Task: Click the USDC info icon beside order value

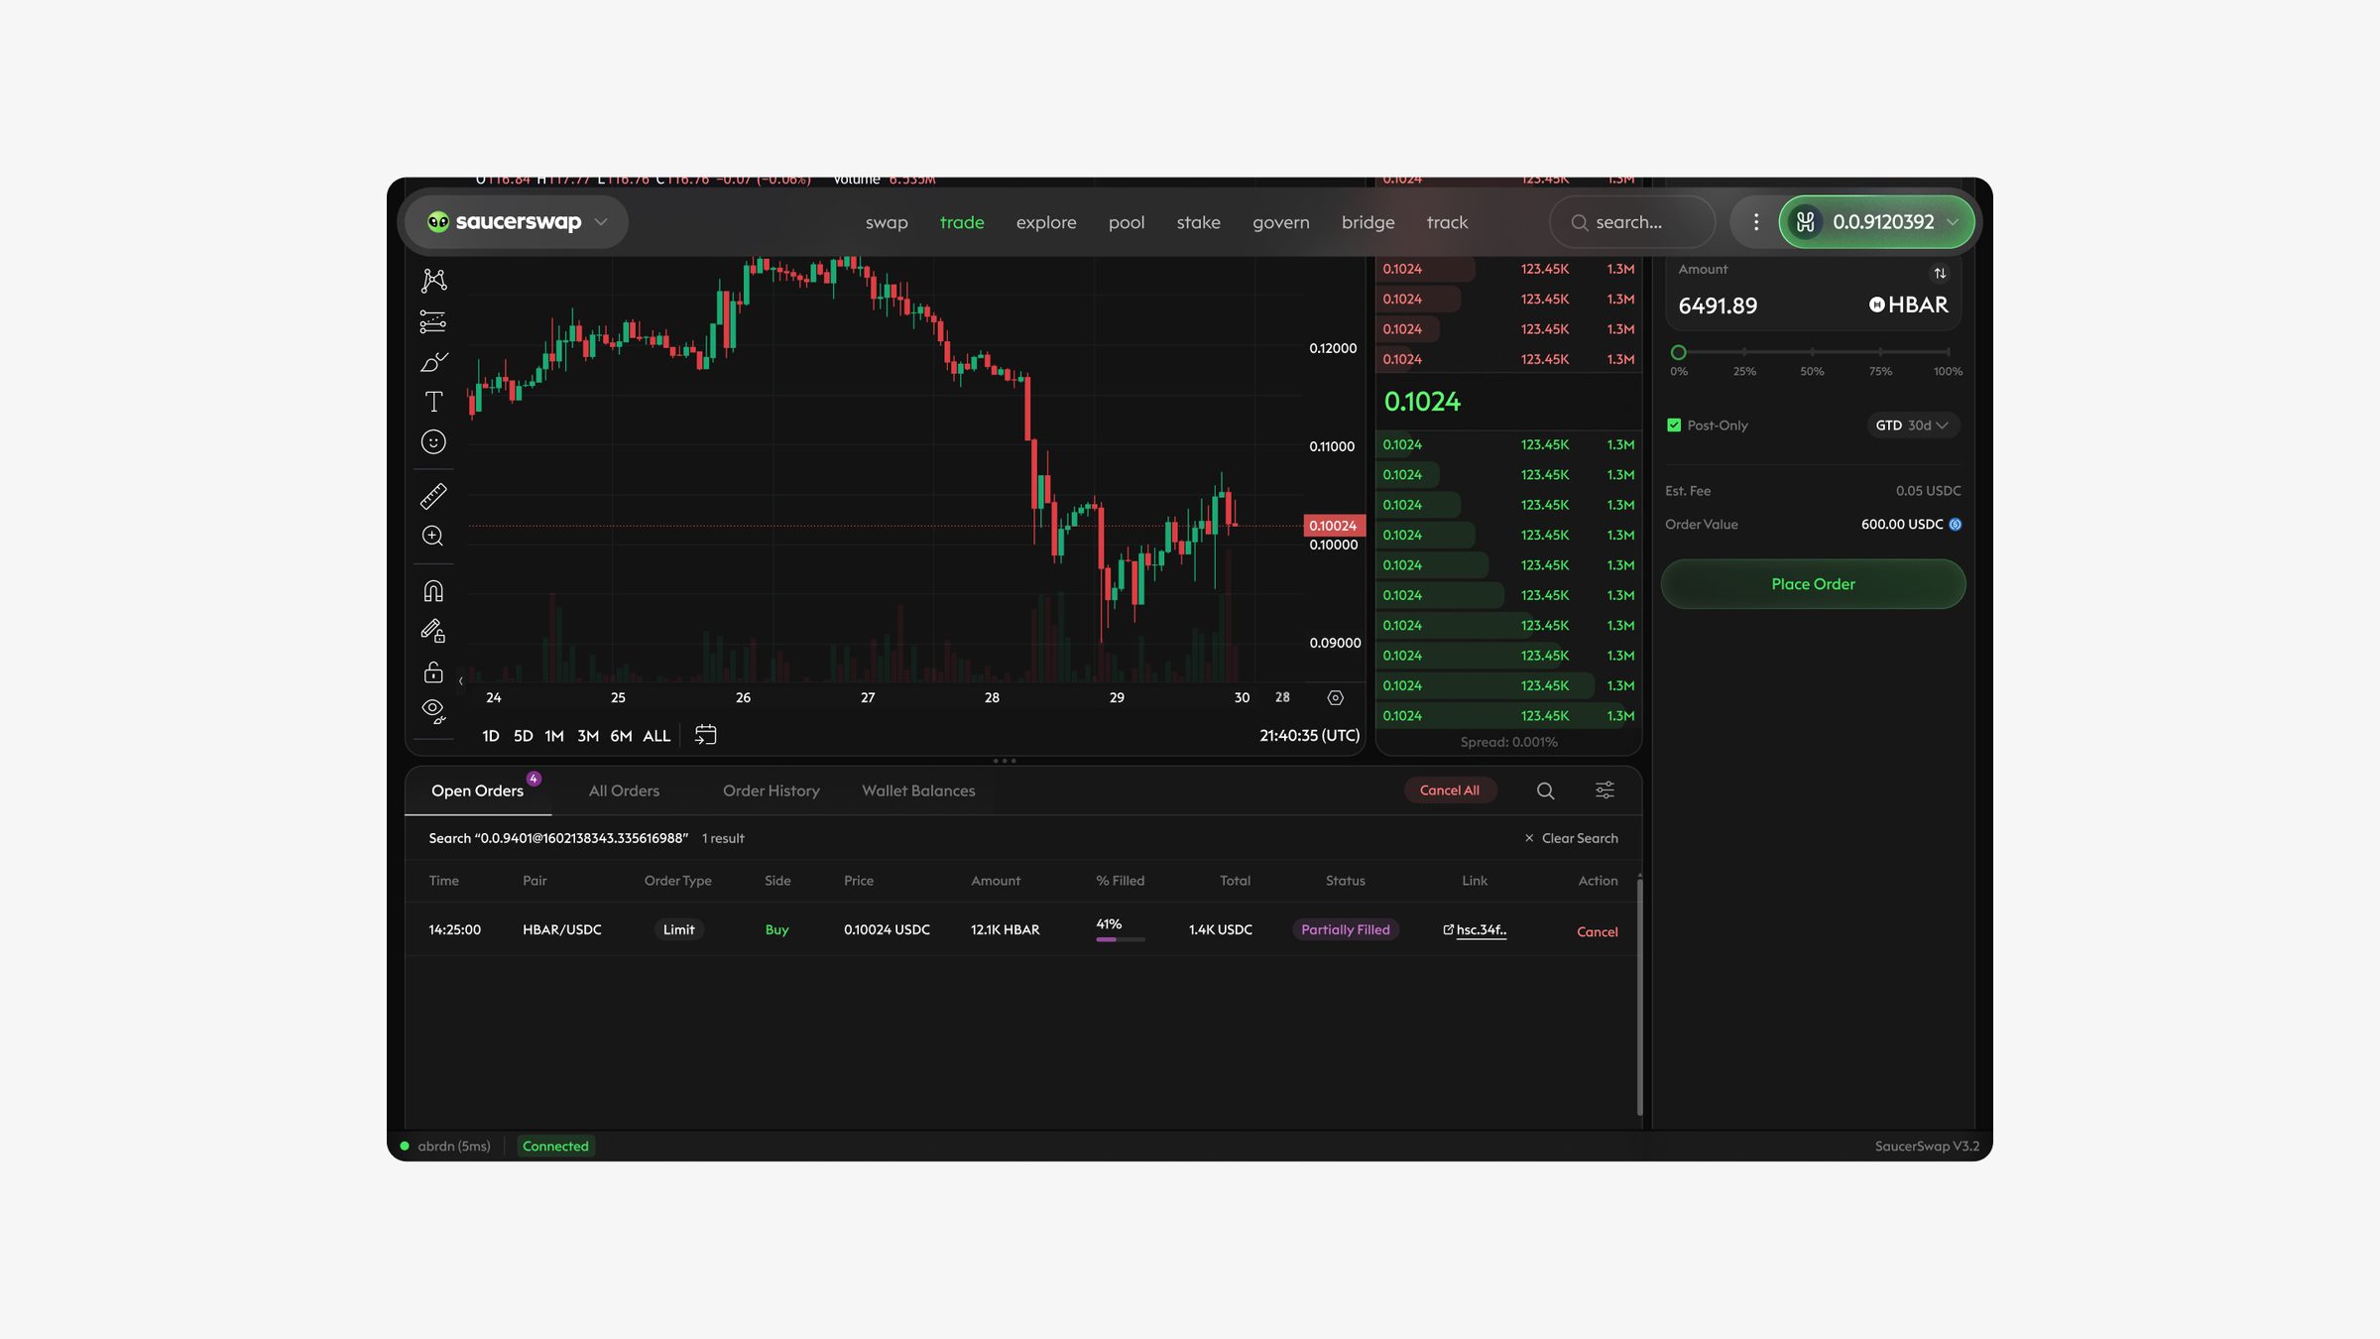Action: 1956,525
